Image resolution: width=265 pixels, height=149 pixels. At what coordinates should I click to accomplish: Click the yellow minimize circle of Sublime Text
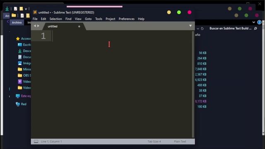pos(169,12)
